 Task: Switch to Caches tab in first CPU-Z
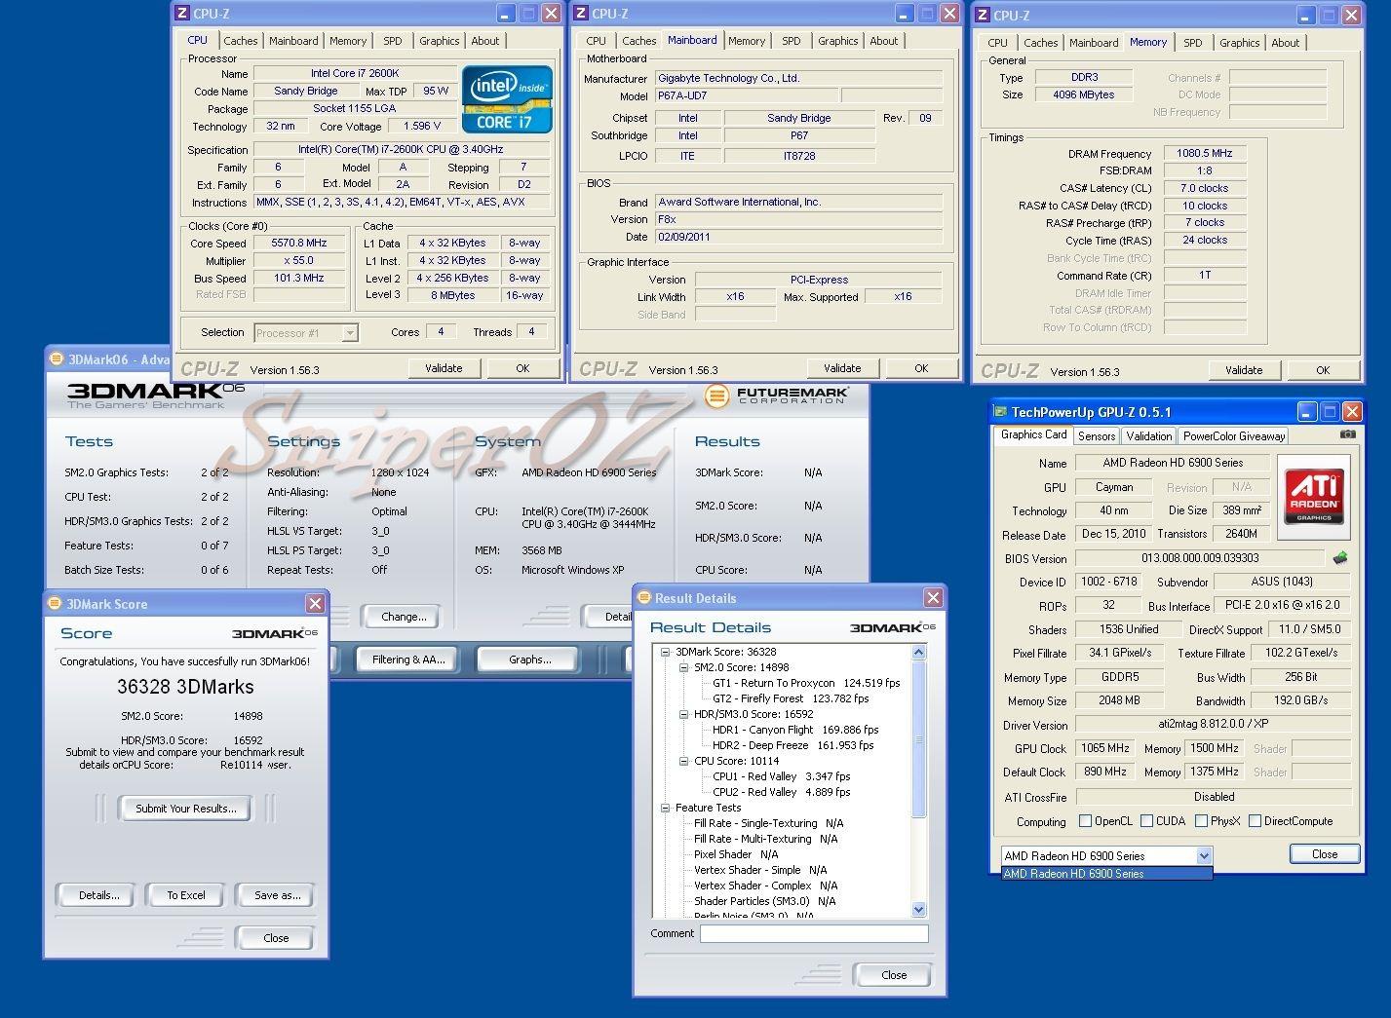click(241, 41)
